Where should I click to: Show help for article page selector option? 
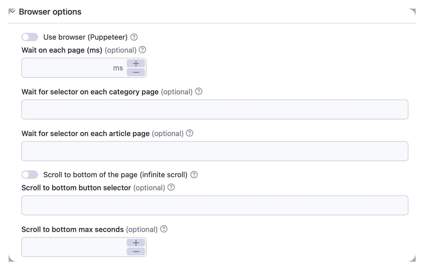[190, 133]
